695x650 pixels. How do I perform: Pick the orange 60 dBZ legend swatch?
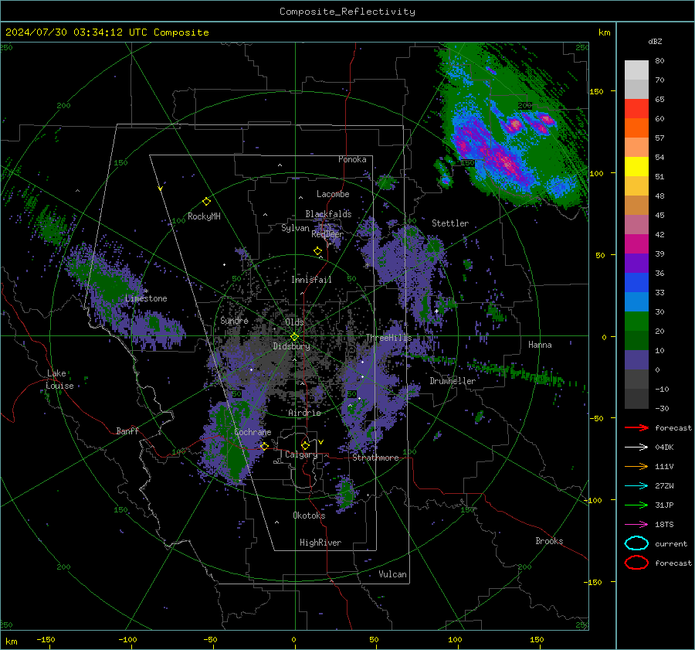pyautogui.click(x=636, y=128)
